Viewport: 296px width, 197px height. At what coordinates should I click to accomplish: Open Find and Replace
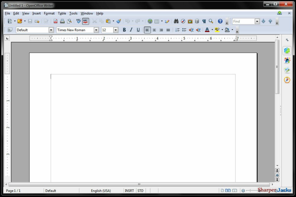tap(176, 21)
